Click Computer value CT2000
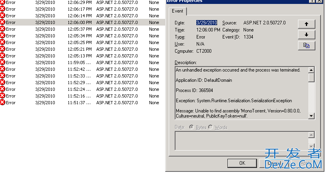Screen dimensions: 326x173 204,51
